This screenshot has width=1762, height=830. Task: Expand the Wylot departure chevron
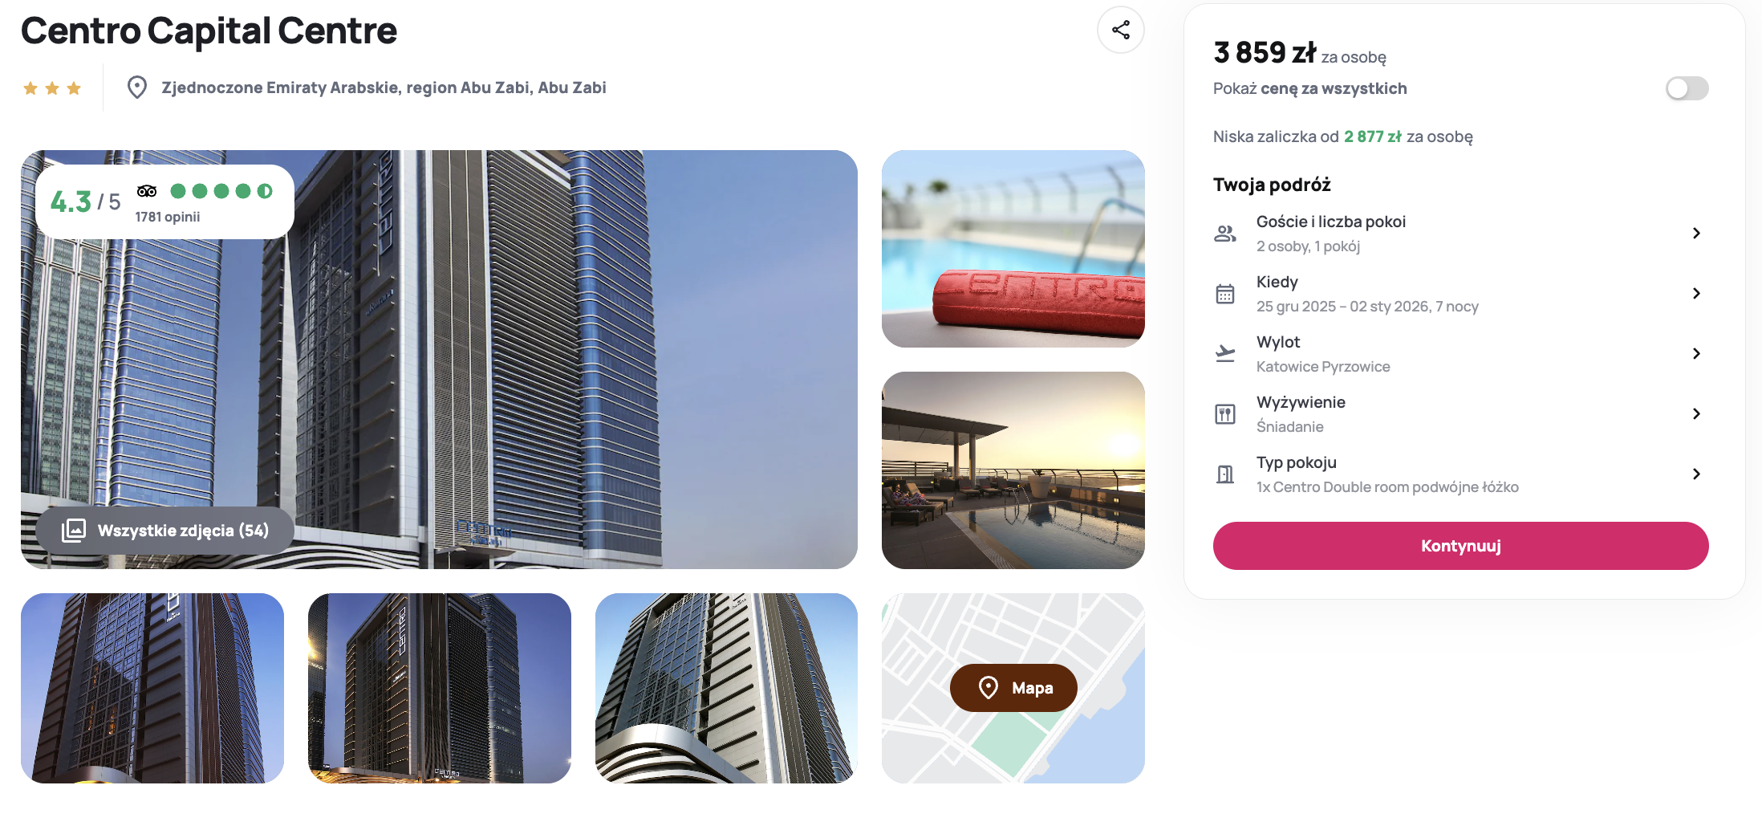1696,353
